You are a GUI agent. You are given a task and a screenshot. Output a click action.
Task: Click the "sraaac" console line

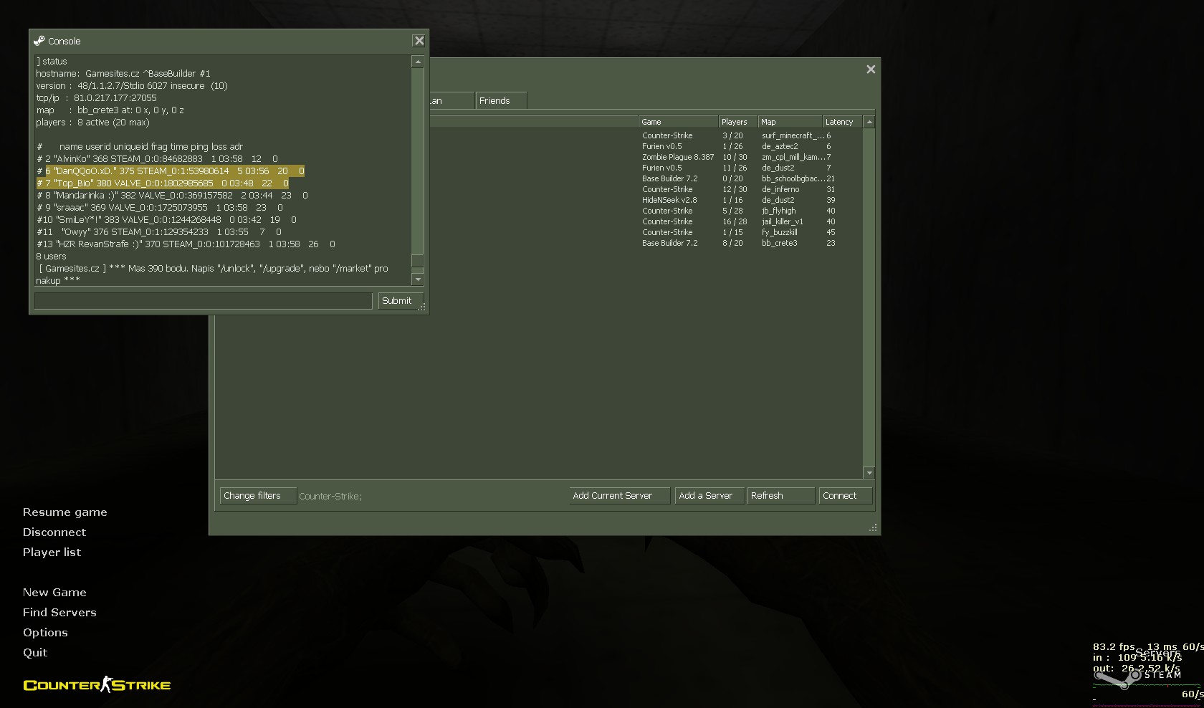(x=159, y=208)
